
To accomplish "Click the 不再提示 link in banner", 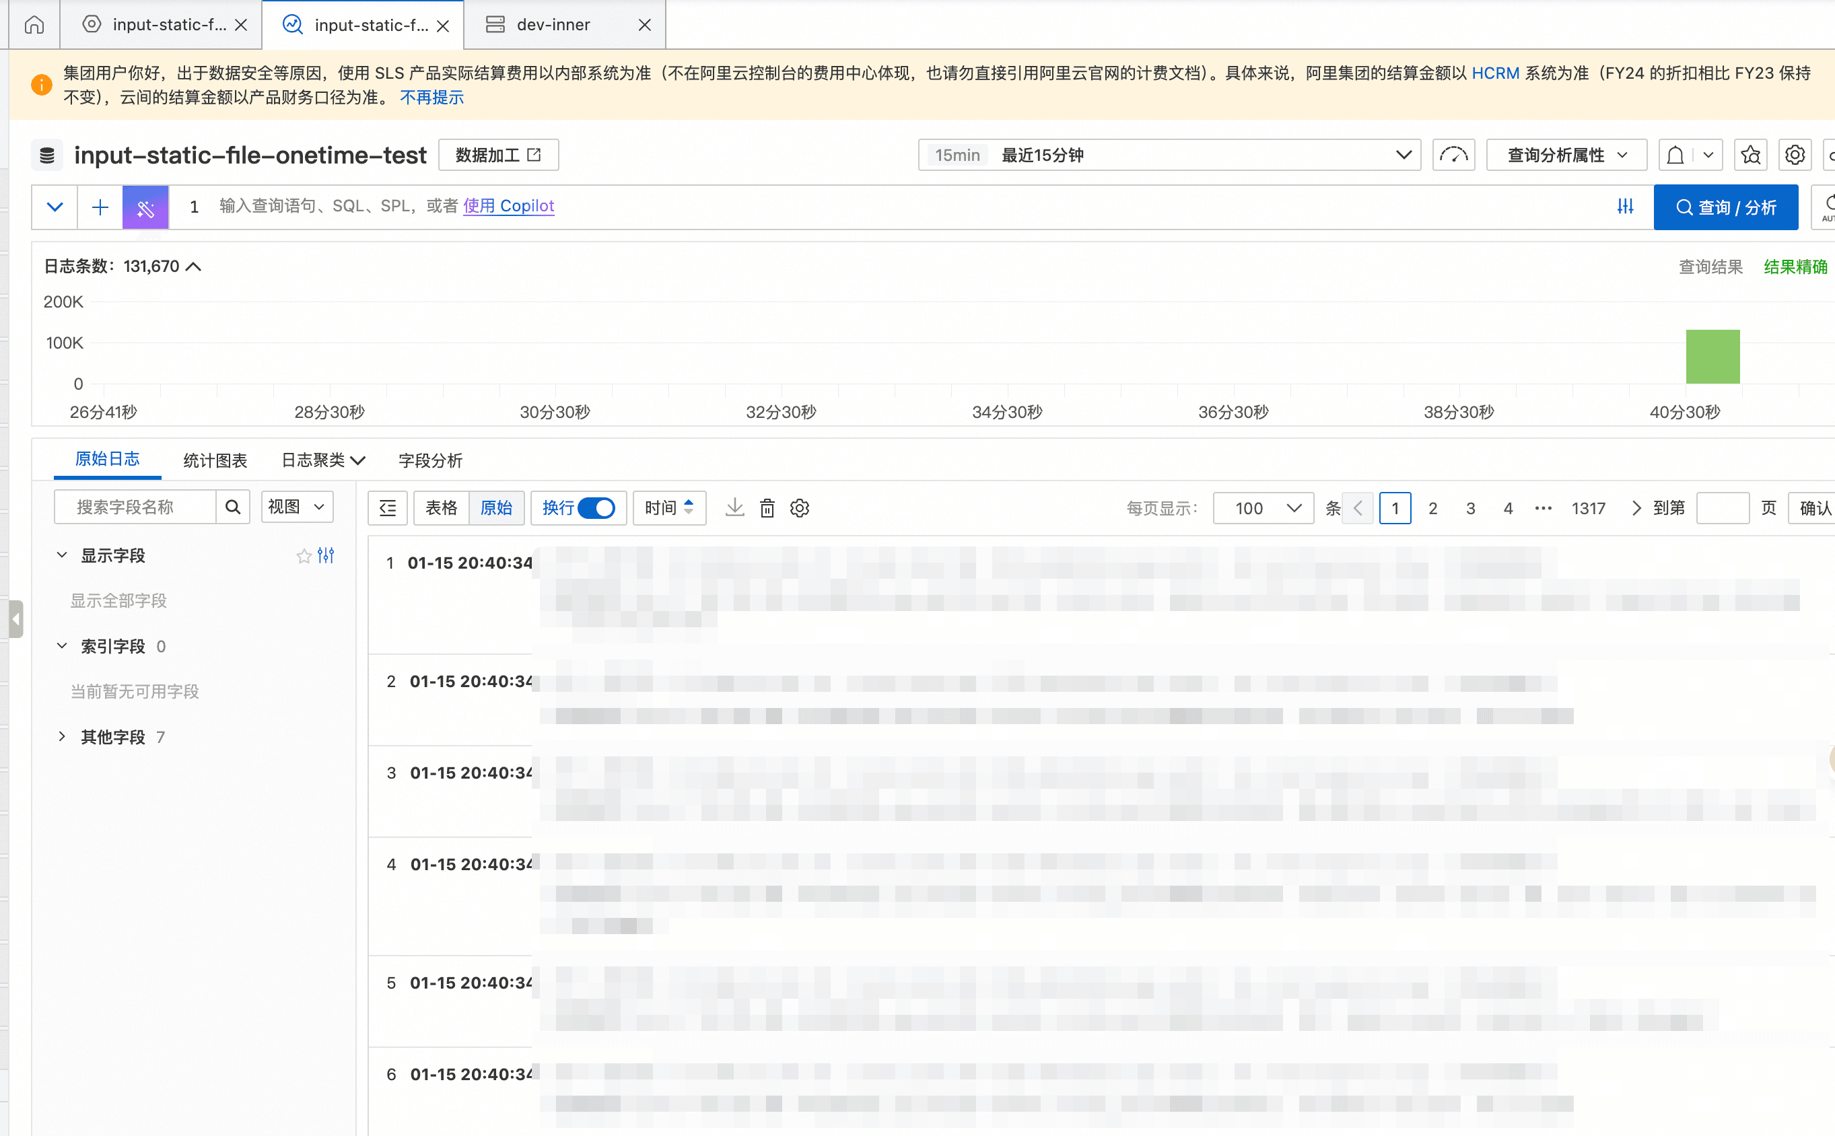I will (431, 98).
